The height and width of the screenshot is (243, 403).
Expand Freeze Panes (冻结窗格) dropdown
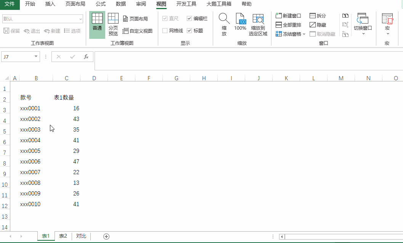(x=304, y=34)
